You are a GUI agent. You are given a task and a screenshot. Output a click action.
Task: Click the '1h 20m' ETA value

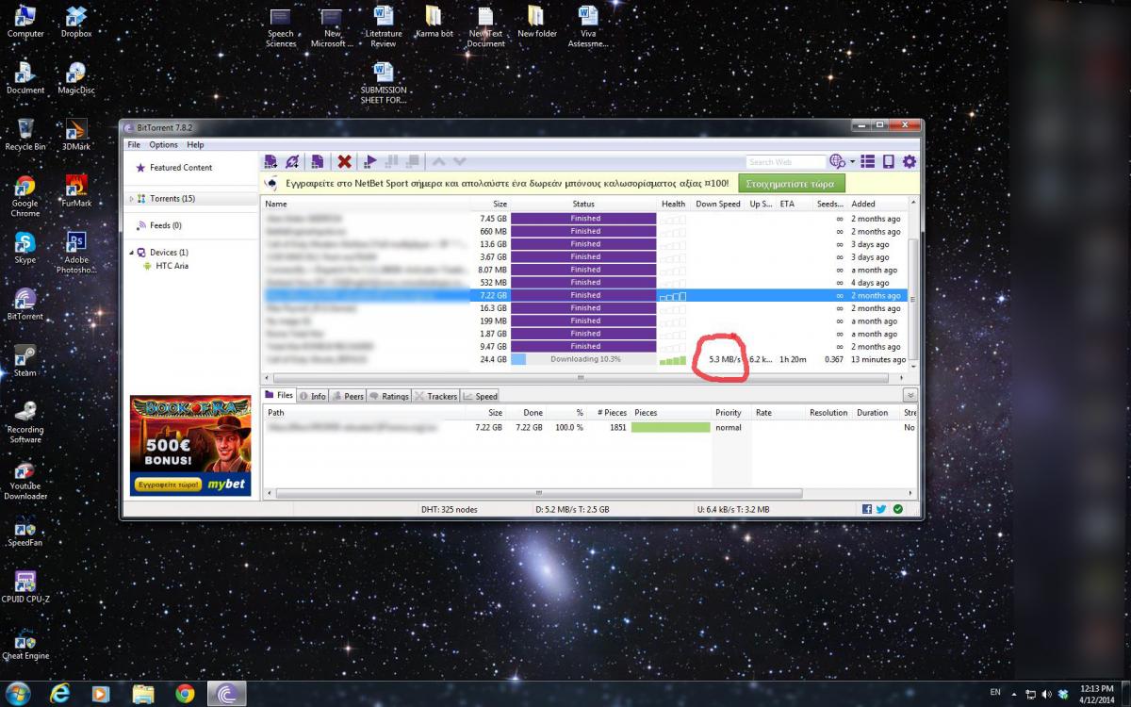pos(793,359)
